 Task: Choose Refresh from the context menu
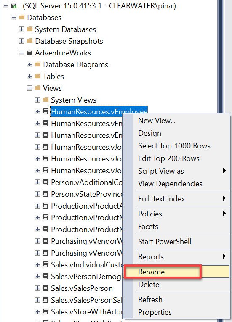(176, 300)
